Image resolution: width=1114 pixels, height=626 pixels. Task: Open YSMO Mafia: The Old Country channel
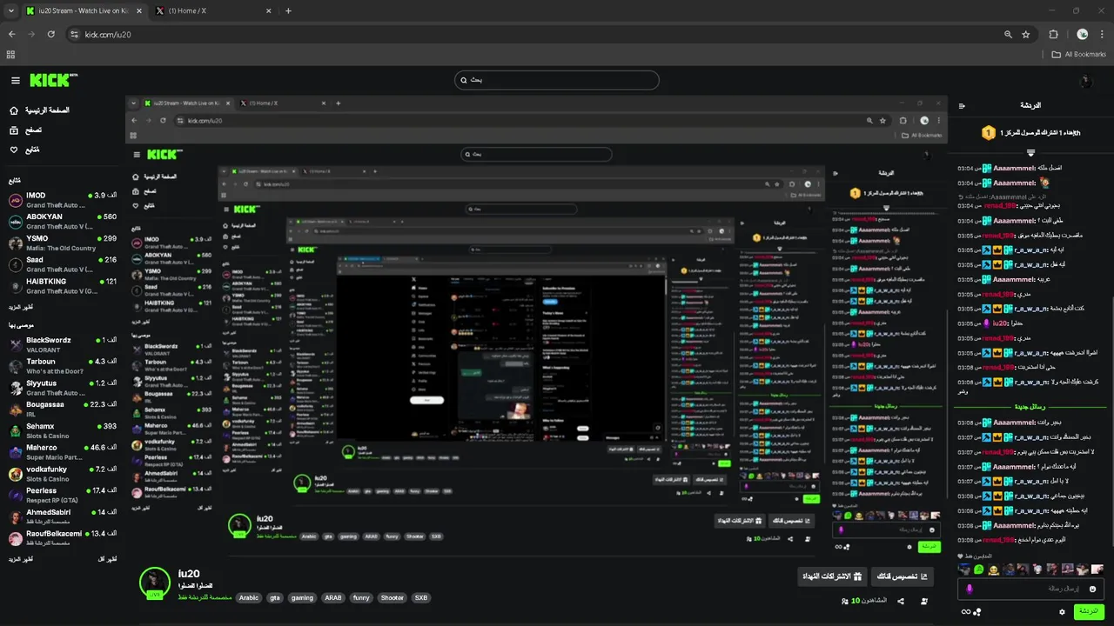point(63,243)
